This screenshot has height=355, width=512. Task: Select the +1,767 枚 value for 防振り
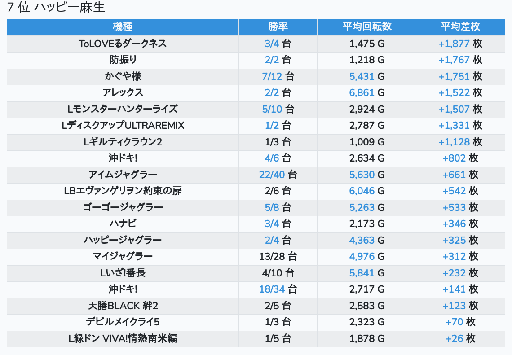460,60
